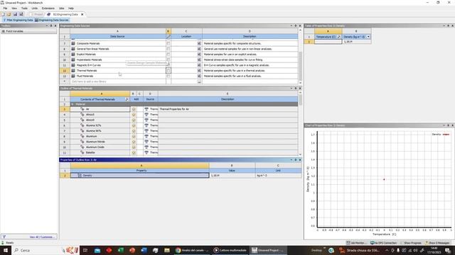Open the View menu

coord(14,8)
